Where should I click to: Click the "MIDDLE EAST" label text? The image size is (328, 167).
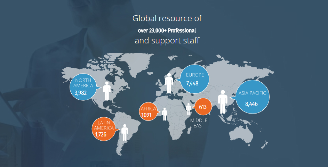tap(199, 123)
